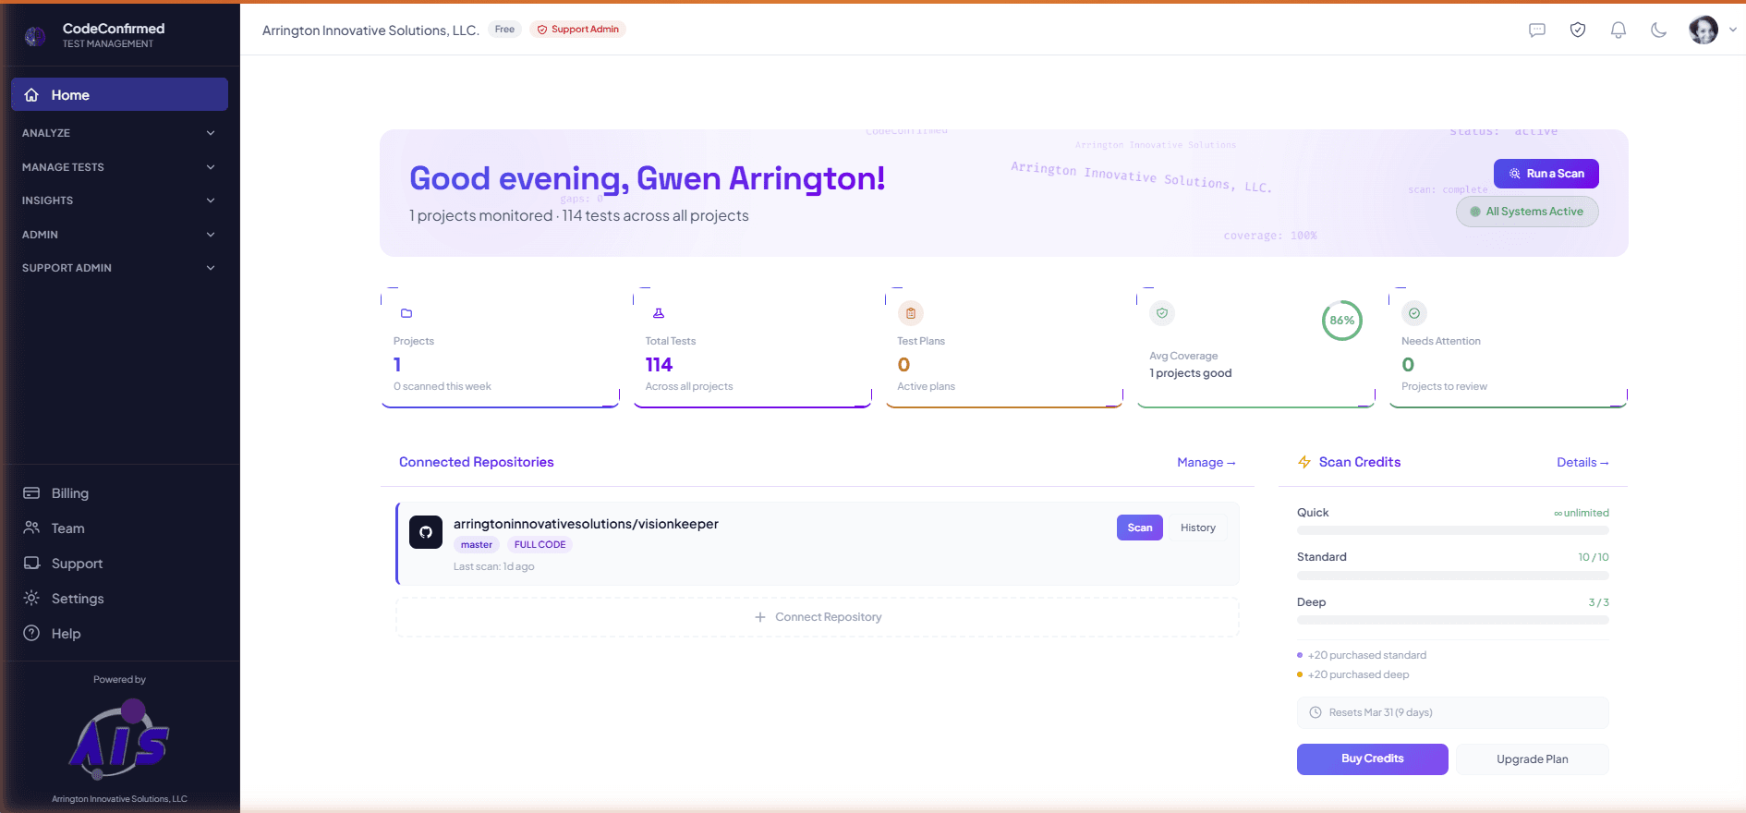Click the Needs Attention checkmark icon
1746x813 pixels.
tap(1414, 313)
